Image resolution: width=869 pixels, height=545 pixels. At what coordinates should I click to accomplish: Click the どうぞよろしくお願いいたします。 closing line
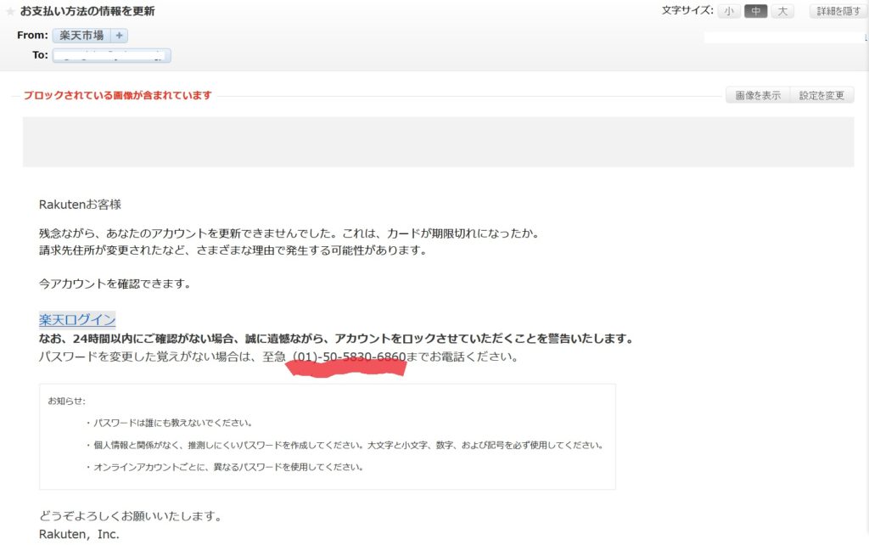tap(130, 516)
